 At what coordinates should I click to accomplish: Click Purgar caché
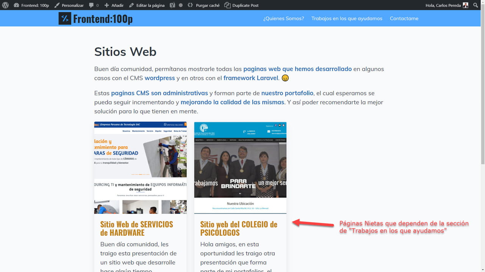click(x=204, y=5)
